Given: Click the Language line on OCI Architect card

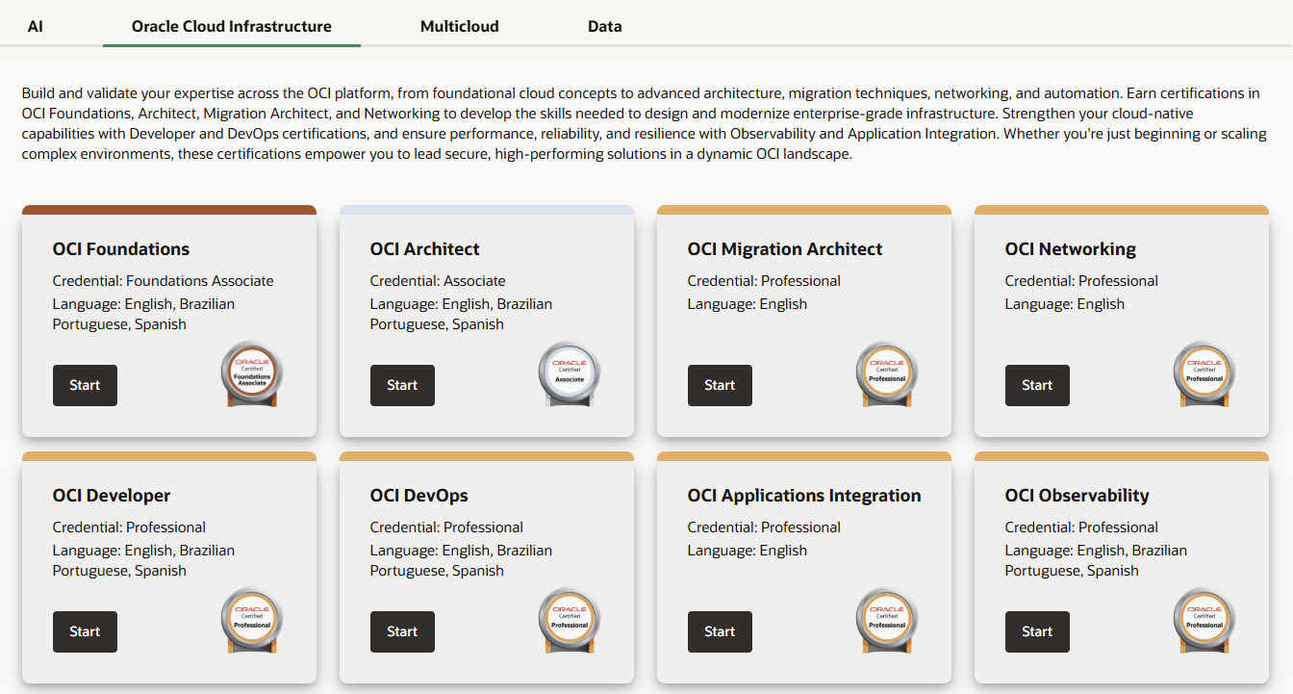Looking at the screenshot, I should click(462, 314).
